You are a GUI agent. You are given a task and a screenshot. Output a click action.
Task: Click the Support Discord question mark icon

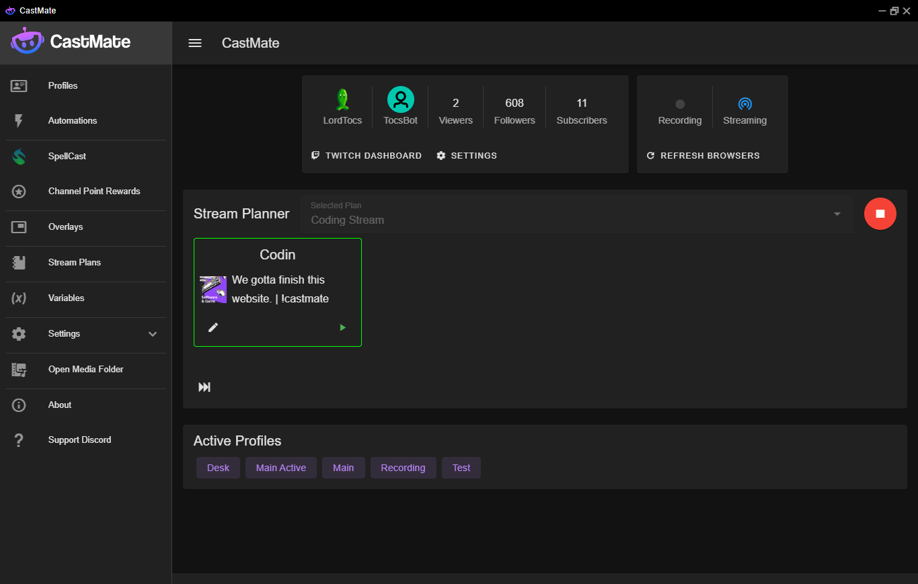tap(19, 440)
